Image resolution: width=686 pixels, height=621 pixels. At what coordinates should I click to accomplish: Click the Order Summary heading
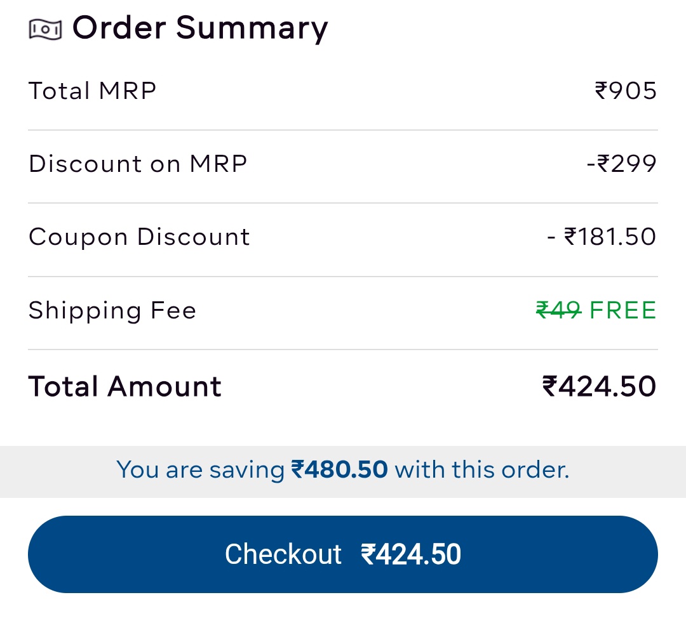point(200,29)
